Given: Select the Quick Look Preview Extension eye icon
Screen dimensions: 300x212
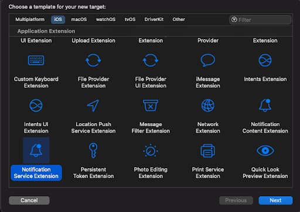Looking at the screenshot, I should (265, 151).
